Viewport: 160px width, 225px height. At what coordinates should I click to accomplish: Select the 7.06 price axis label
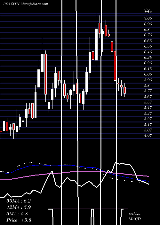(148, 18)
